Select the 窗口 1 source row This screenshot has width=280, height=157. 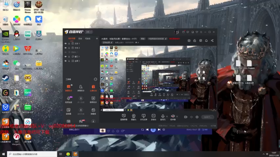click(x=81, y=57)
